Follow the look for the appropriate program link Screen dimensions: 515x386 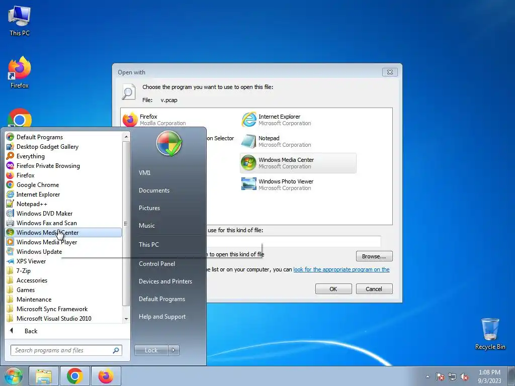pos(341,269)
